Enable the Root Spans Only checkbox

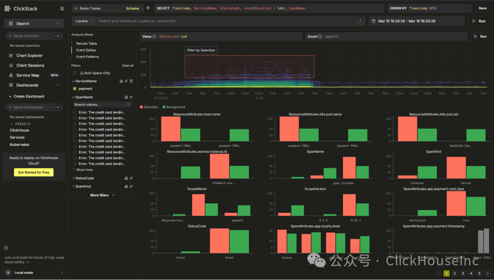pyautogui.click(x=75, y=73)
